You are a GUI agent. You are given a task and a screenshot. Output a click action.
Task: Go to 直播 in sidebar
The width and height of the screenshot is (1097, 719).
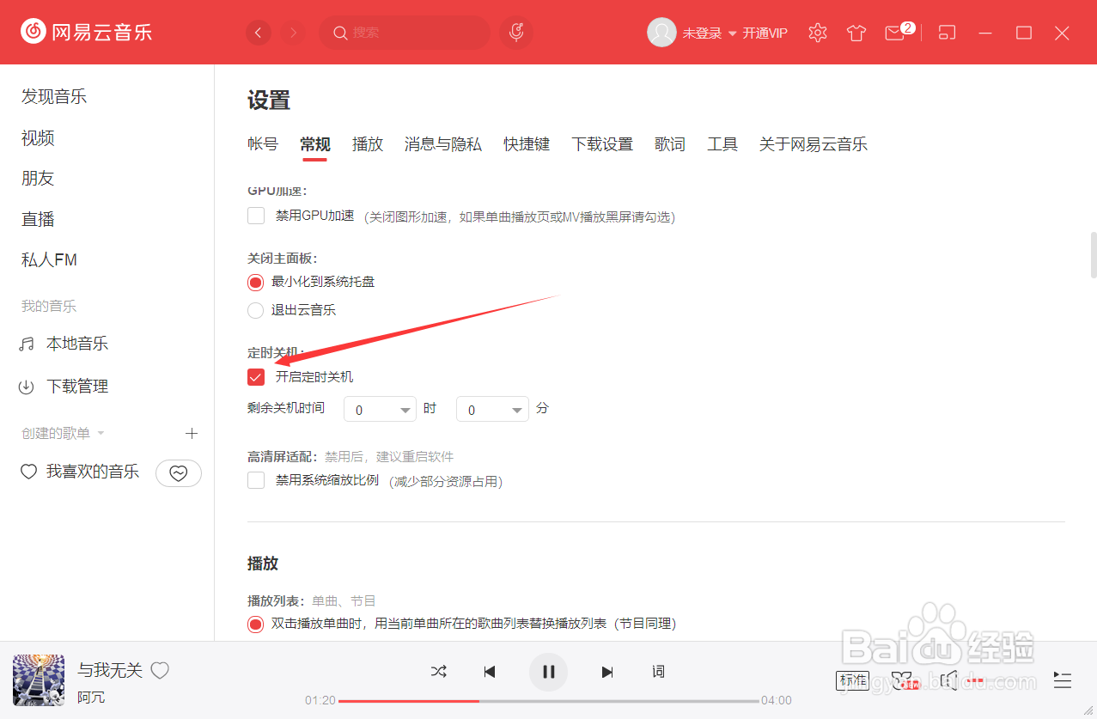click(38, 219)
